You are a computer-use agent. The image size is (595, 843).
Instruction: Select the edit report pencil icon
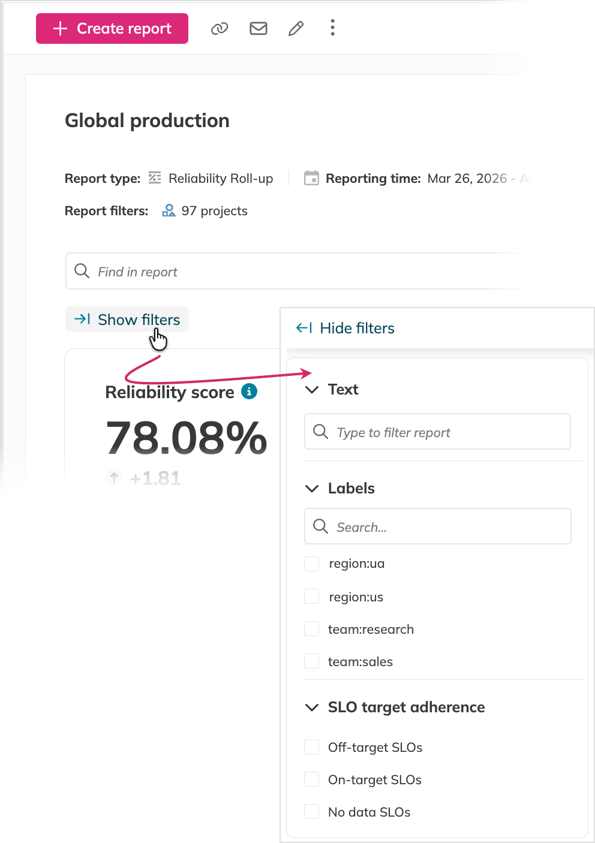tap(296, 28)
